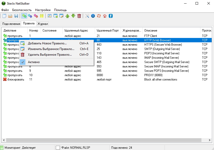Select the HTTPS (Secure Web Browser) row
This screenshot has width=214, height=150.
point(107,45)
